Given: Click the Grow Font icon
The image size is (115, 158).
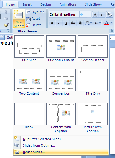Looking at the screenshot, I should 95,15.
